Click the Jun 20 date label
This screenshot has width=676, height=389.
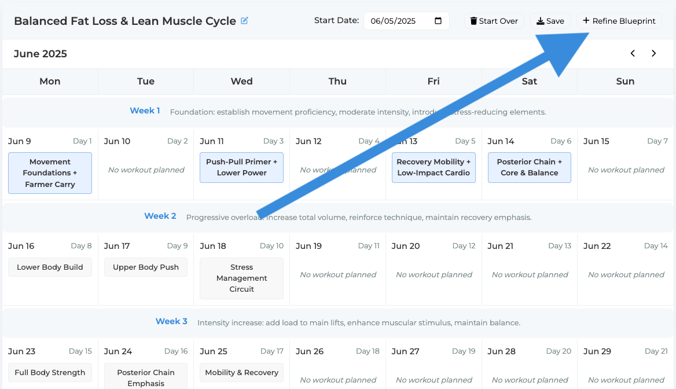coord(405,246)
